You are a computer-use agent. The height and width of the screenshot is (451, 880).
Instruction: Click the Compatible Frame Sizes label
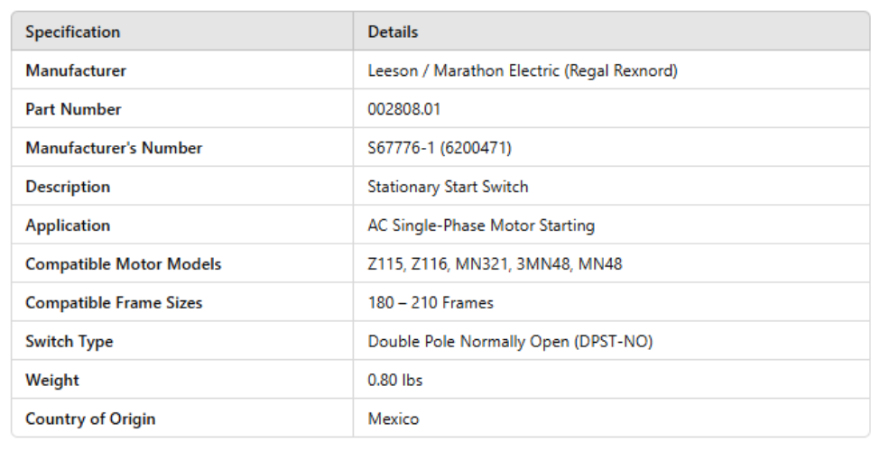[114, 303]
